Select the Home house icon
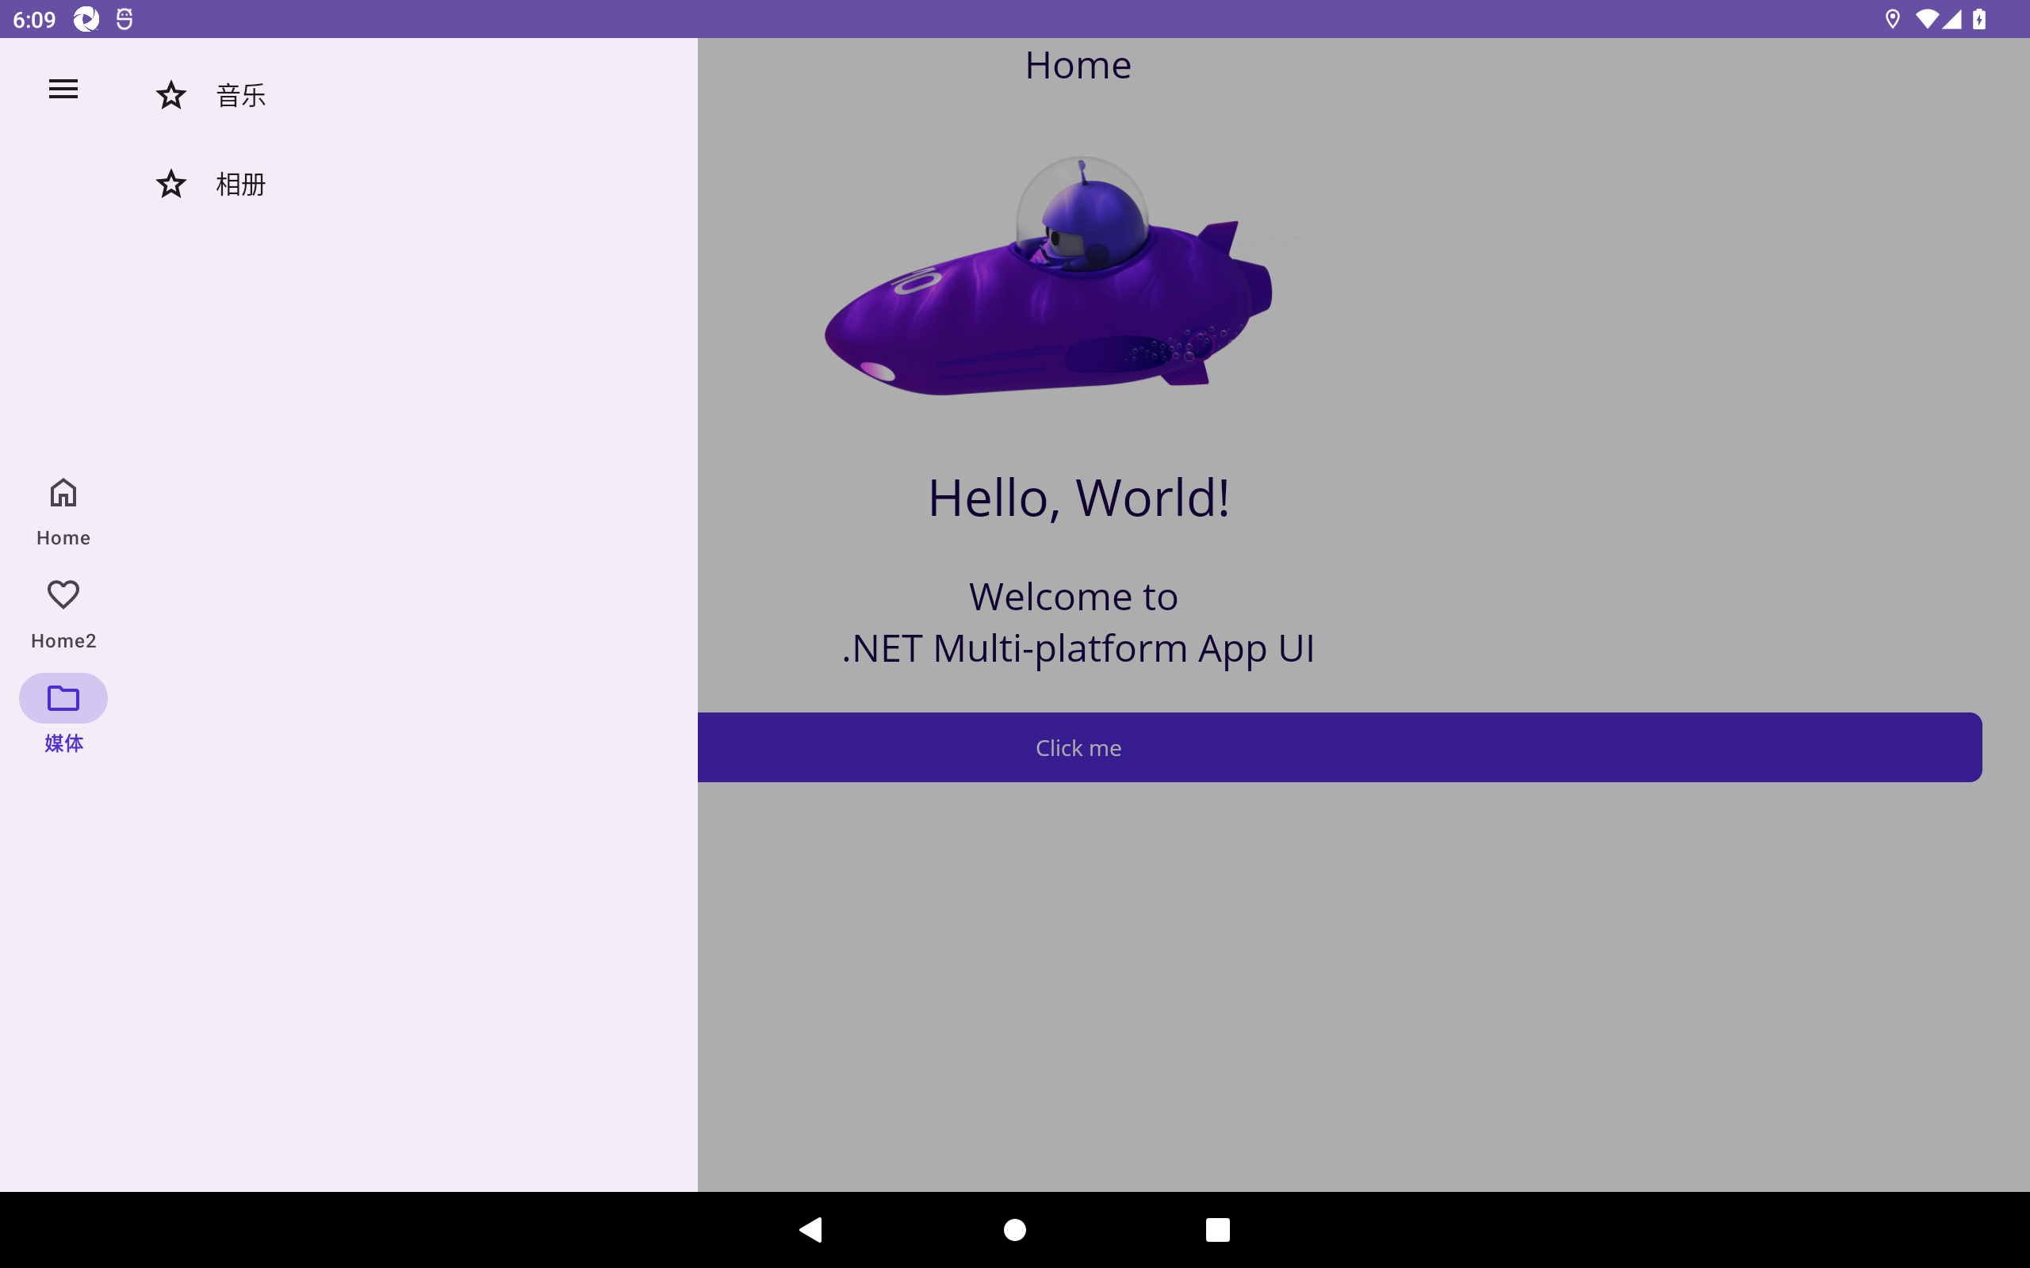 pos(63,492)
